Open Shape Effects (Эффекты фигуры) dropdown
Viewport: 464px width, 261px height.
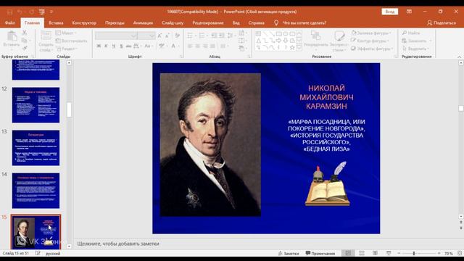pyautogui.click(x=372, y=49)
